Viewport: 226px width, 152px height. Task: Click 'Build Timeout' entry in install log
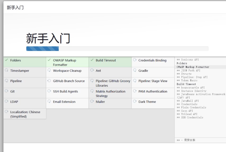tap(186, 84)
